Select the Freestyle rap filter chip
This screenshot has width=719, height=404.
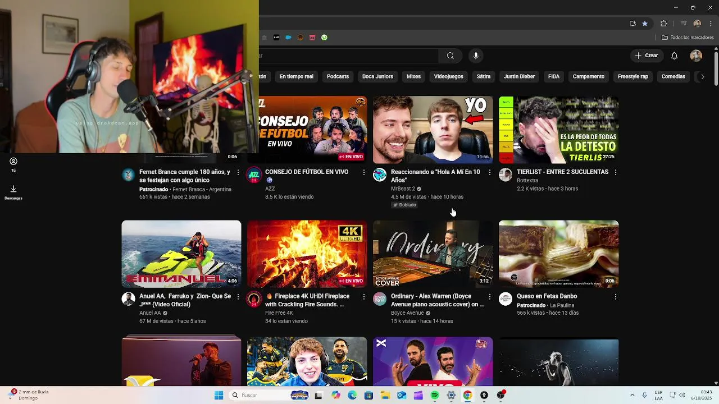[632, 76]
